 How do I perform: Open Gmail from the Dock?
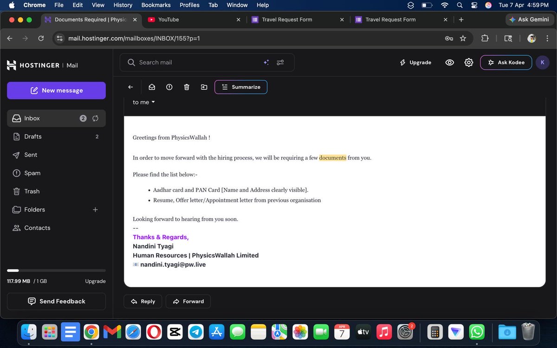tap(112, 332)
